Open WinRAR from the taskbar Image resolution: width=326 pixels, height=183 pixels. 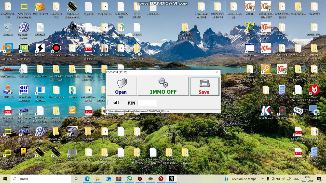point(119,179)
